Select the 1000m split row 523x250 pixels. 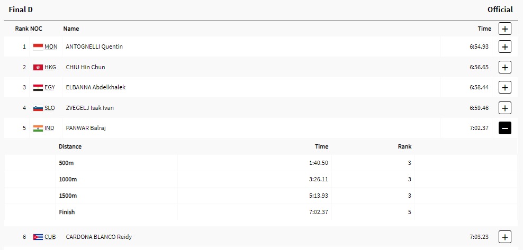click(69, 179)
